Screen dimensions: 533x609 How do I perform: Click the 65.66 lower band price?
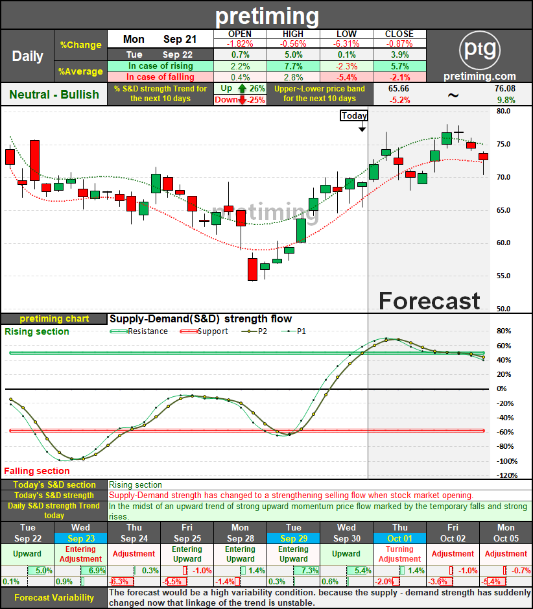[399, 89]
